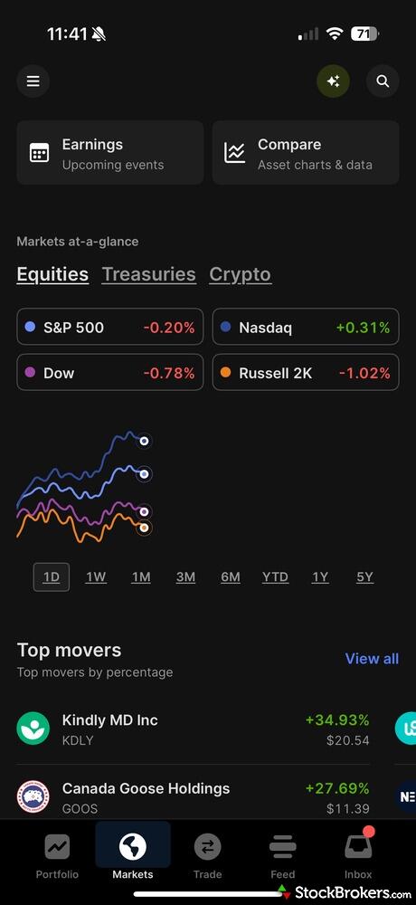Screen dimensions: 416x905
Task: Open the Kindly MD Inc row
Action: [194, 729]
